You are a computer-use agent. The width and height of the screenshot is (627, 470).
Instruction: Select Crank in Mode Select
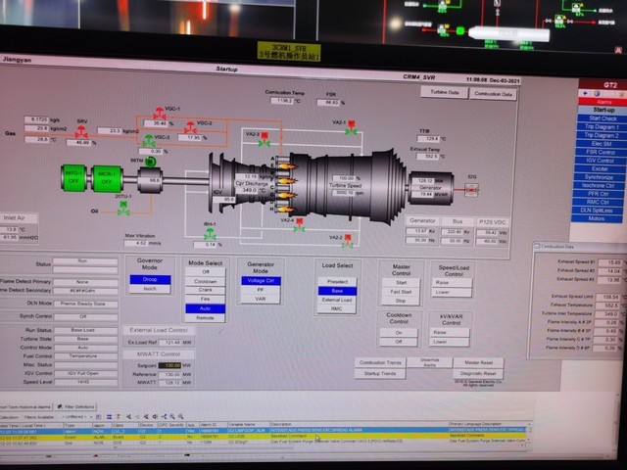click(x=205, y=290)
